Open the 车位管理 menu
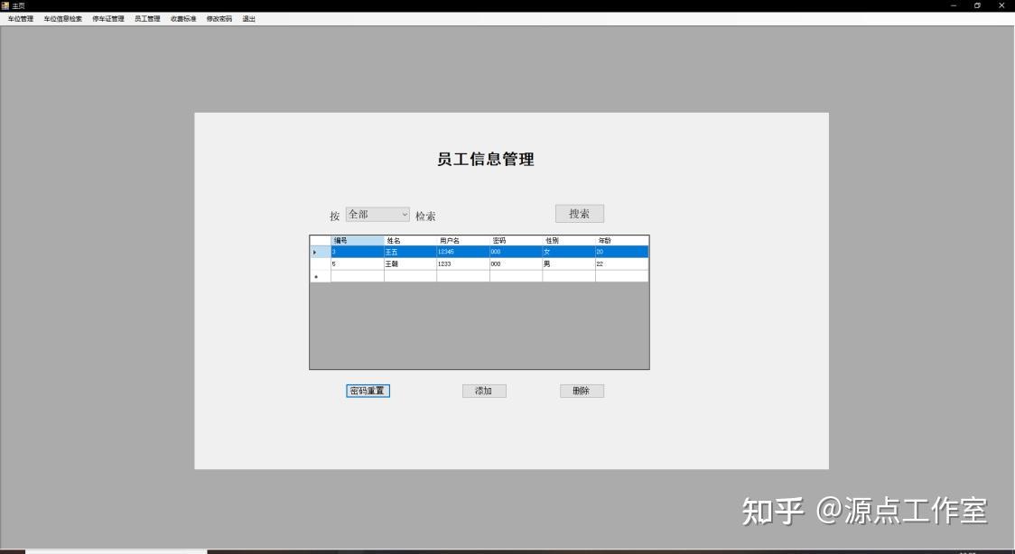Viewport: 1015px width, 554px height. pos(21,19)
